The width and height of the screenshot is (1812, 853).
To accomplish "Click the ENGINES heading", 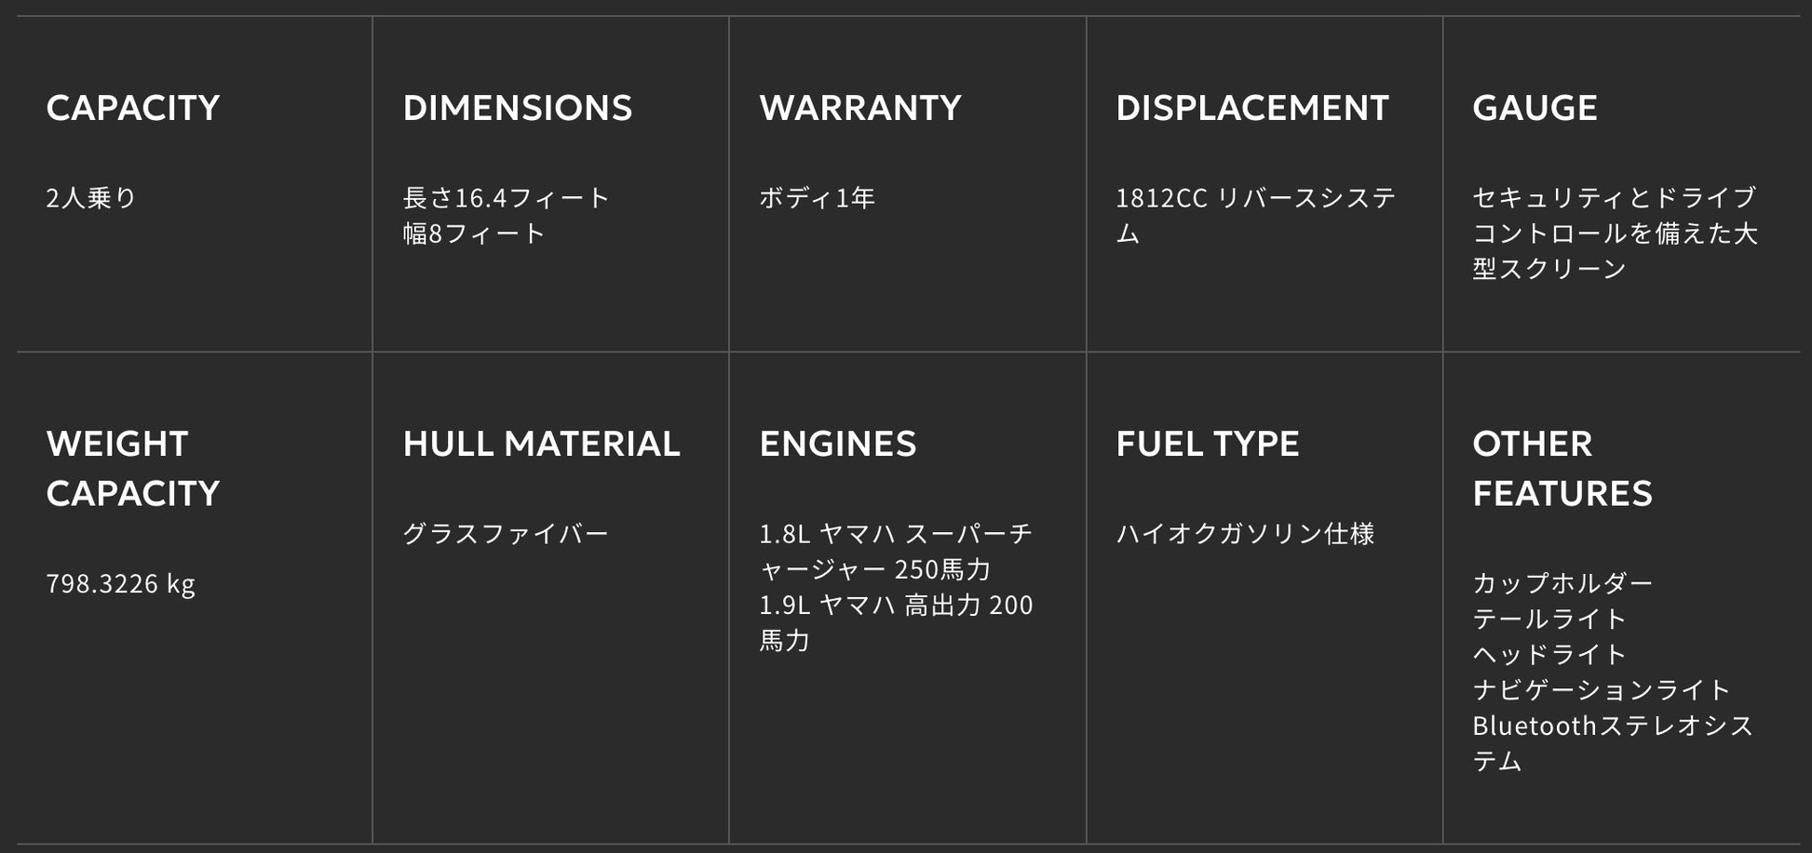I will pos(837,444).
